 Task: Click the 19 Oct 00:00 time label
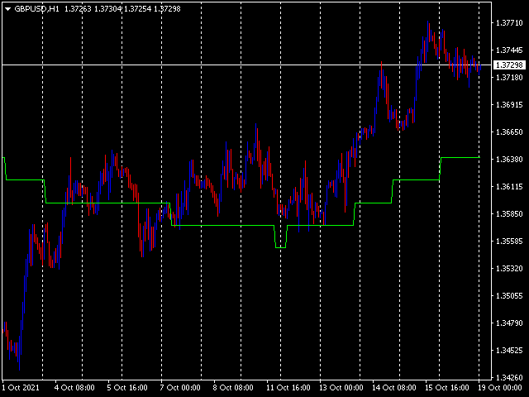click(500, 388)
